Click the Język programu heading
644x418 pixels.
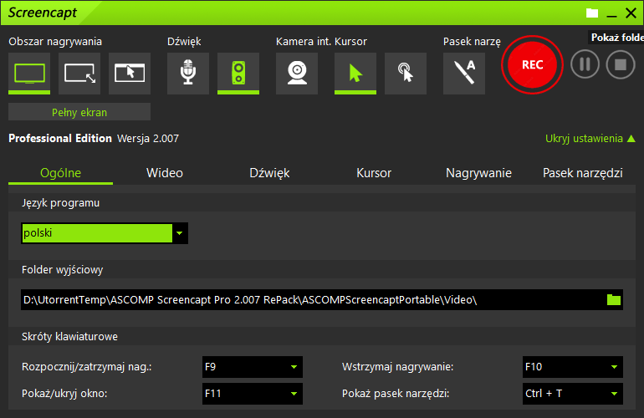point(60,203)
